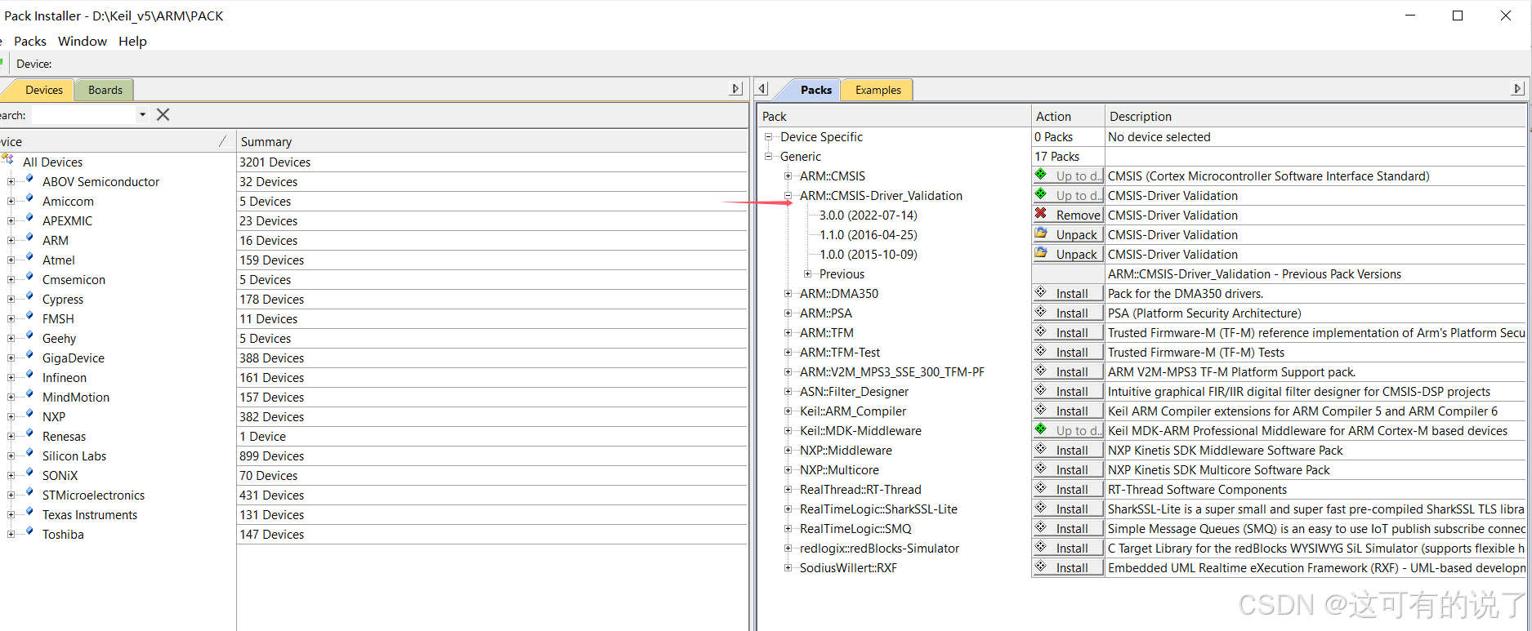The height and width of the screenshot is (631, 1532).
Task: Select the Renesas vendor row
Action: pyautogui.click(x=64, y=436)
